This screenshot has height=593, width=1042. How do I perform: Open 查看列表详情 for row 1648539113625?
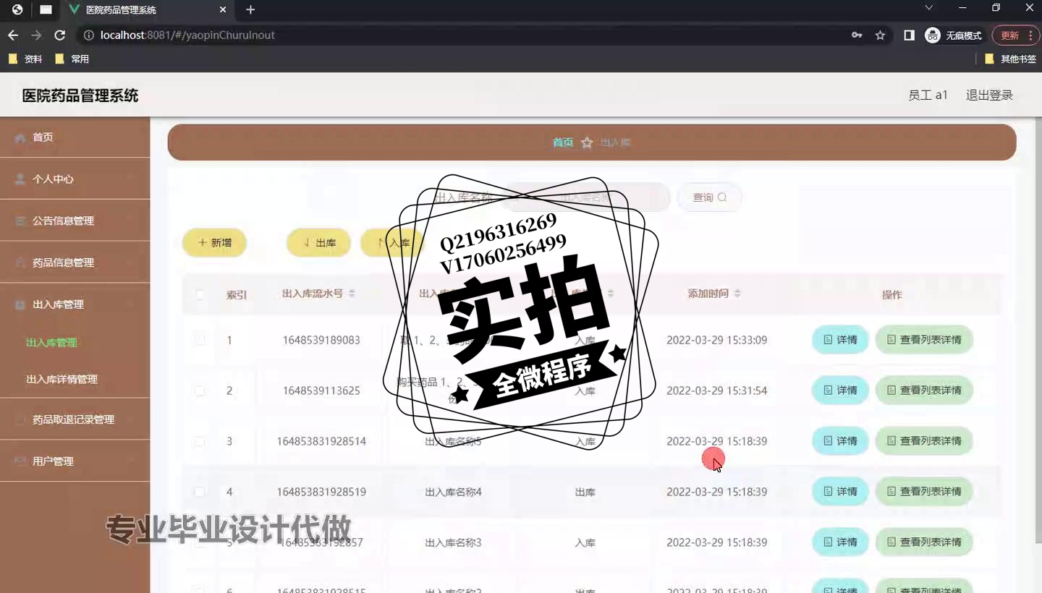point(924,391)
